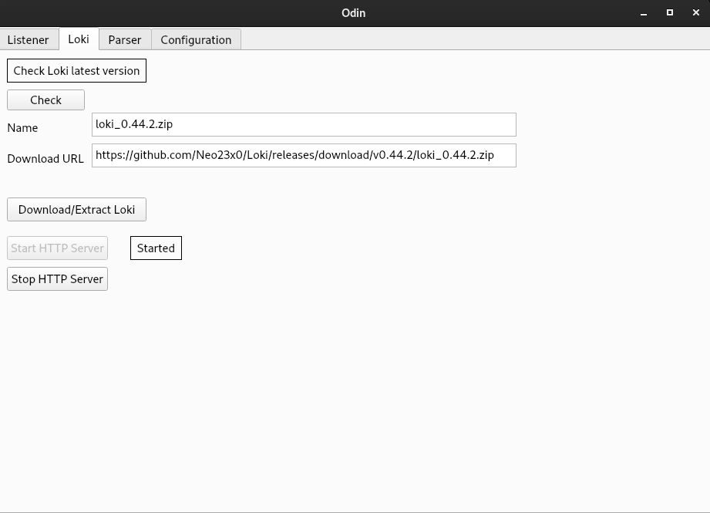Go to the Configuration tab

coord(196,40)
